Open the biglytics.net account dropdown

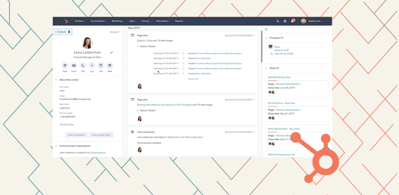[315, 21]
